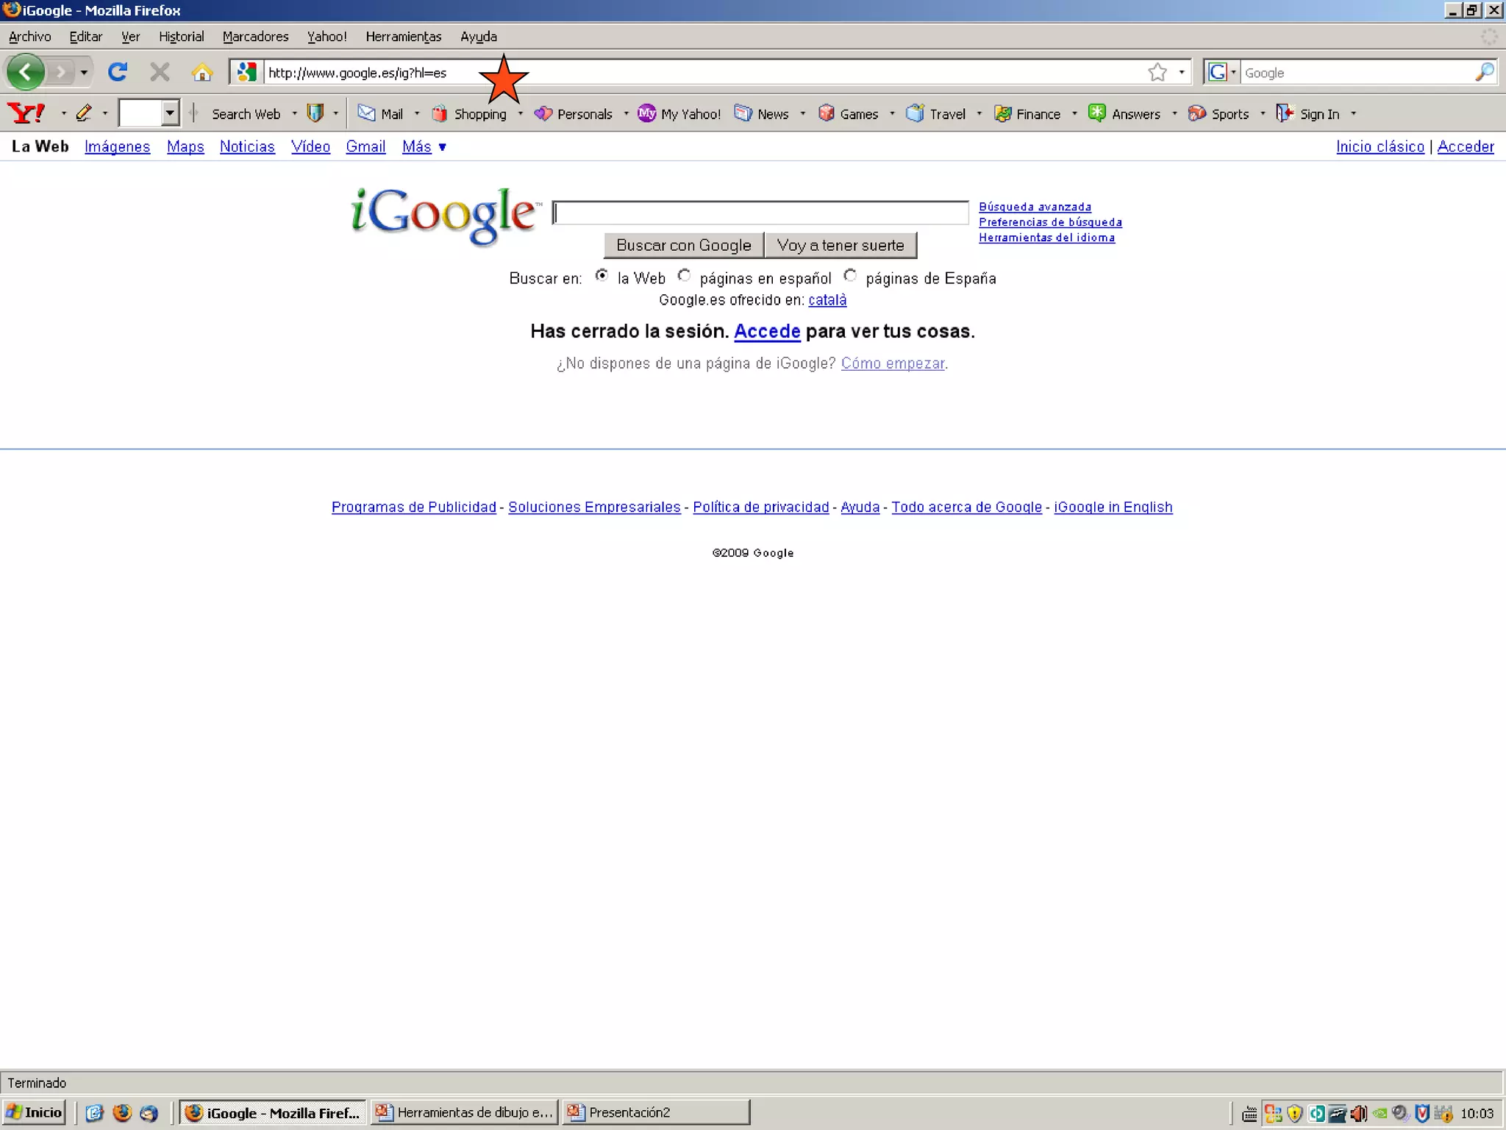Select 'páginas en español' radio button

click(684, 276)
